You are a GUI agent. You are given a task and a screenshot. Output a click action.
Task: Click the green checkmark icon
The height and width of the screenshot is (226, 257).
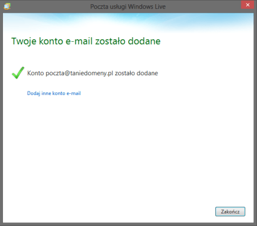click(18, 73)
